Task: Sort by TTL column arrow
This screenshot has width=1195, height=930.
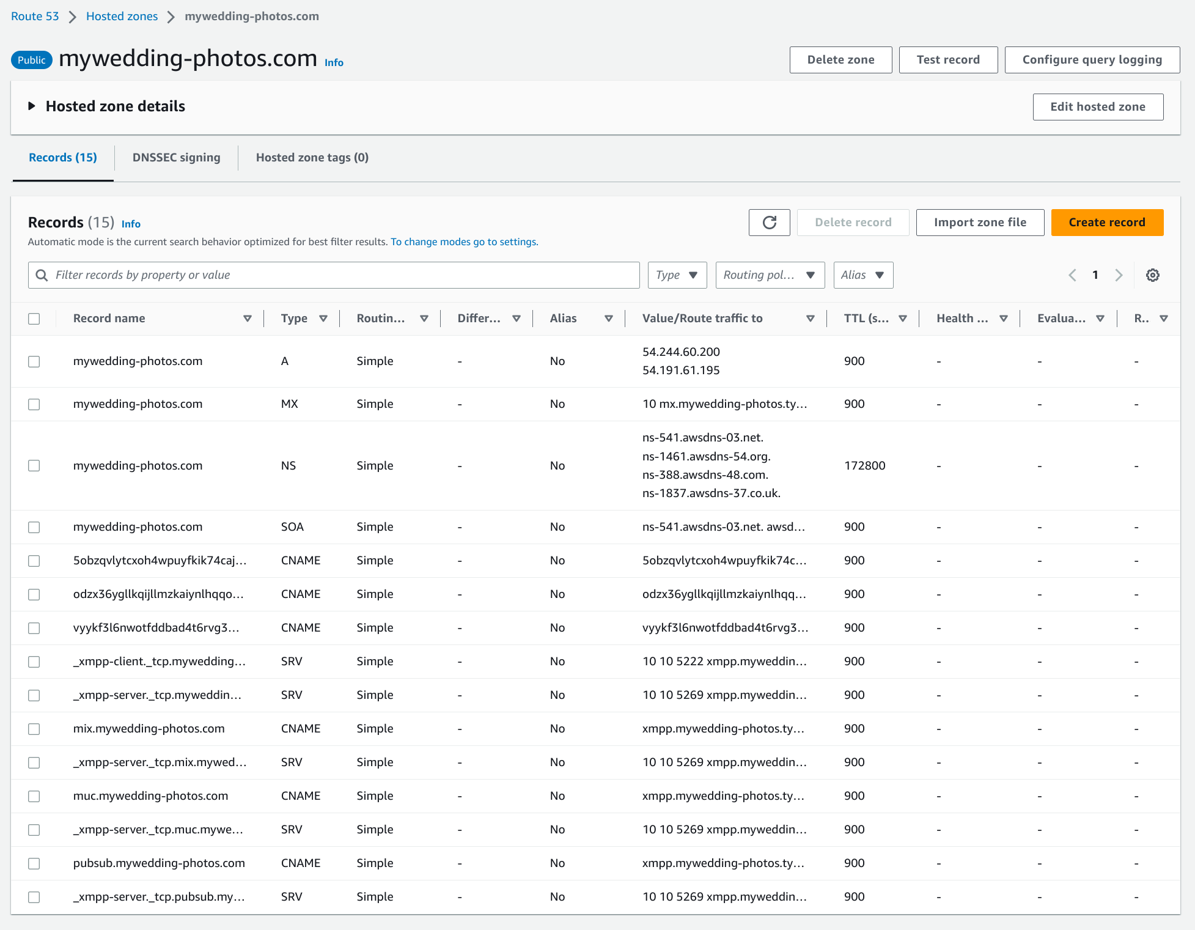Action: (903, 319)
